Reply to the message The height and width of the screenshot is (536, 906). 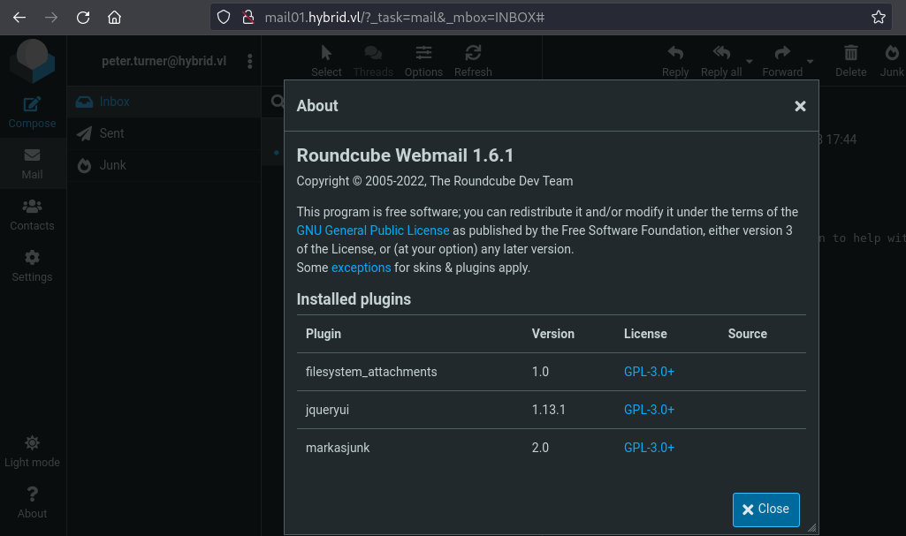(675, 61)
